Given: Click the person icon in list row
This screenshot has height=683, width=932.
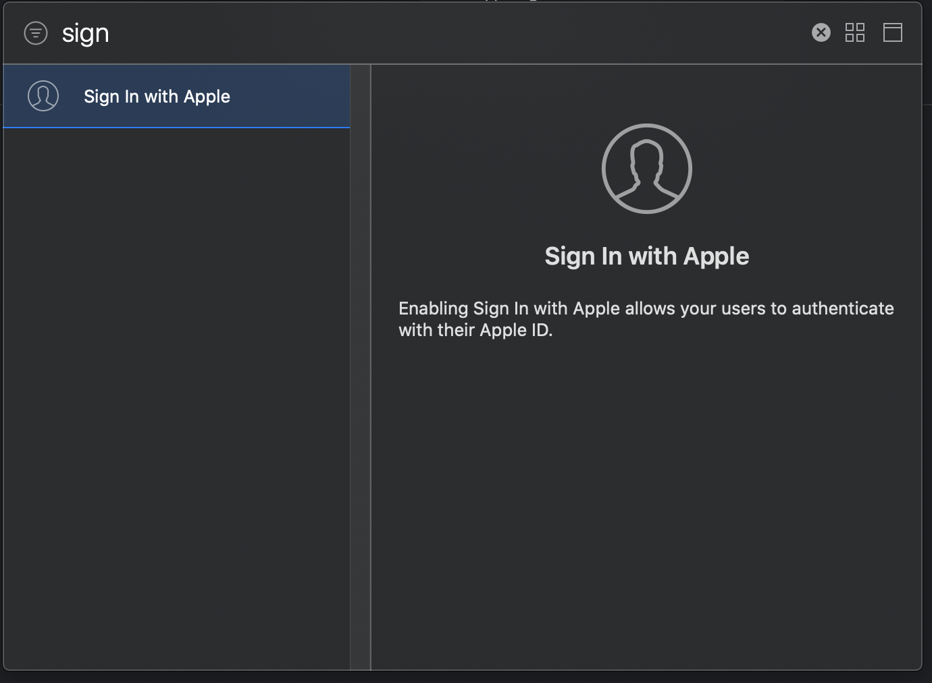Looking at the screenshot, I should tap(43, 96).
